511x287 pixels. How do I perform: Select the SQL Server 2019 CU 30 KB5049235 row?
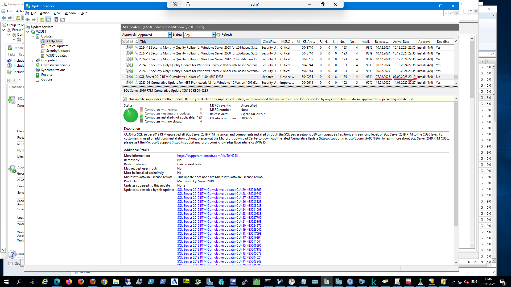pyautogui.click(x=288, y=77)
